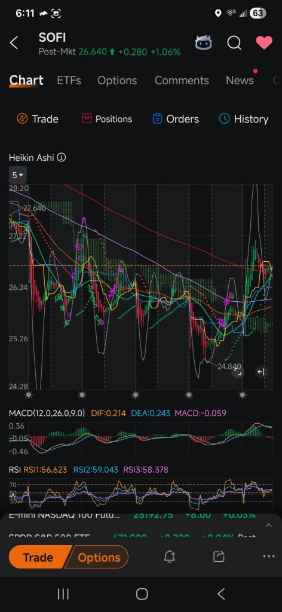Tap the orange Trade button

pos(38,557)
